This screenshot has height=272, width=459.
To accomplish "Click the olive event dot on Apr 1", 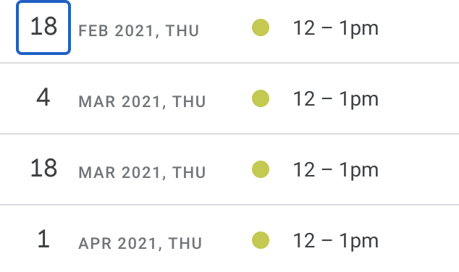I will tap(261, 240).
